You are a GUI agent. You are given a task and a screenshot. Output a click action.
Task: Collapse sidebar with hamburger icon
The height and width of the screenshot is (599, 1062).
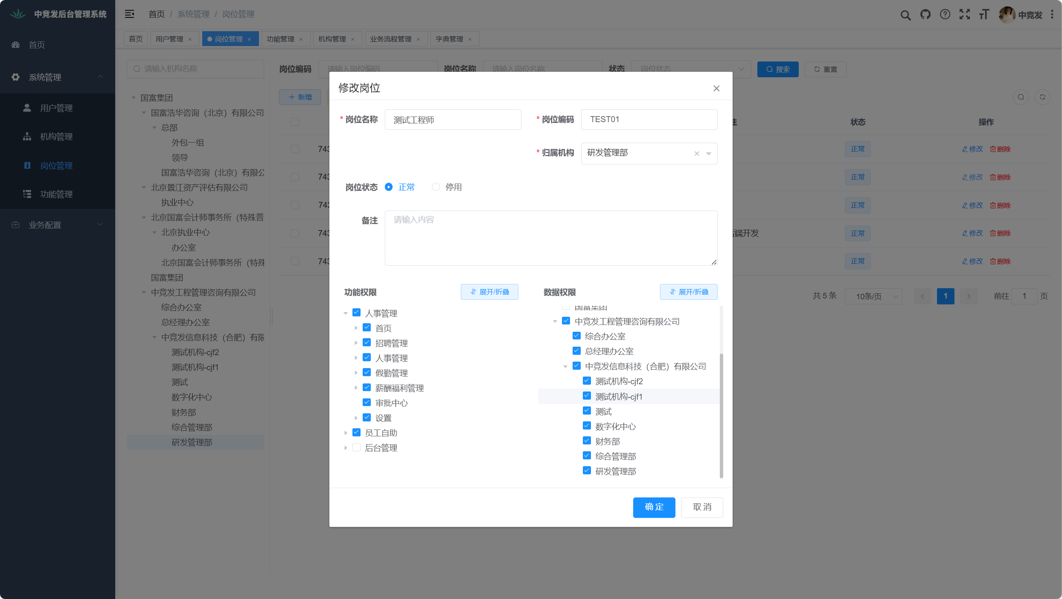pos(129,14)
